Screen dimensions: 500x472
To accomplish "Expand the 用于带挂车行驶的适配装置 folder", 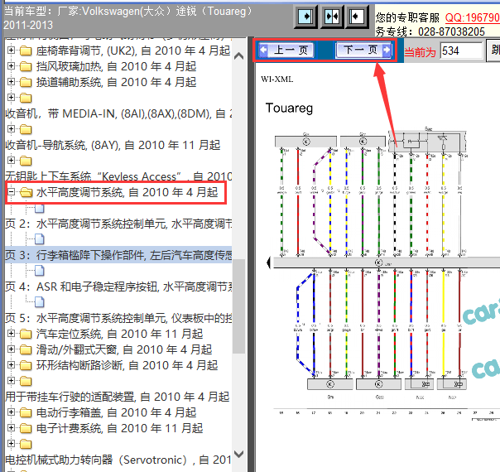I will (11, 380).
